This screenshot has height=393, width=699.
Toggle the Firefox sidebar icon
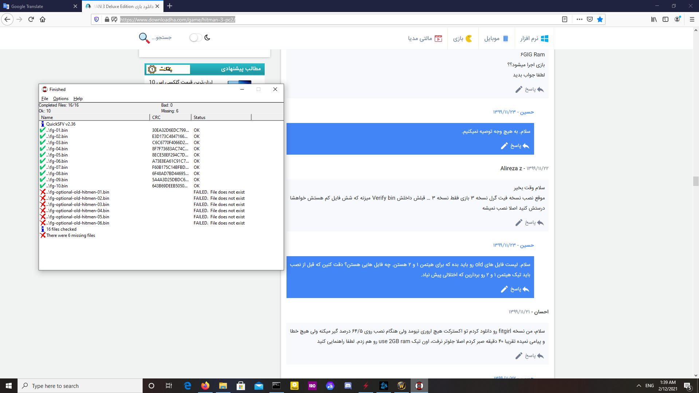coord(666,19)
